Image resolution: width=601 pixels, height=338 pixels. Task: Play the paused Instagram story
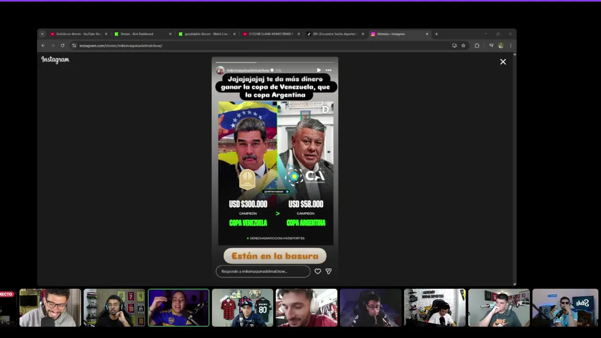[319, 70]
